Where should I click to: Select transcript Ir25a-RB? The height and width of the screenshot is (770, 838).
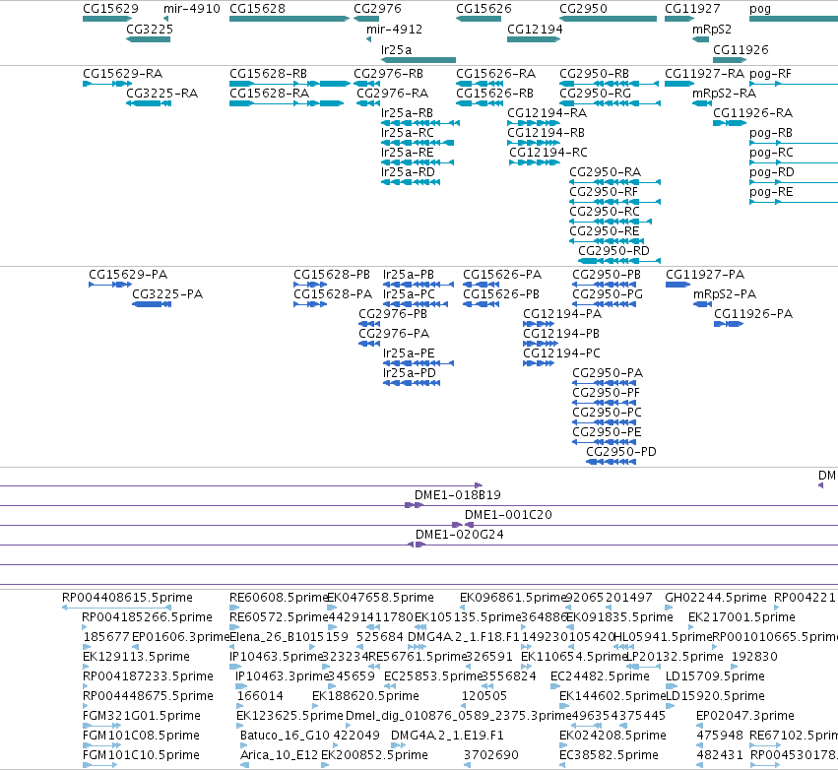pos(408,113)
